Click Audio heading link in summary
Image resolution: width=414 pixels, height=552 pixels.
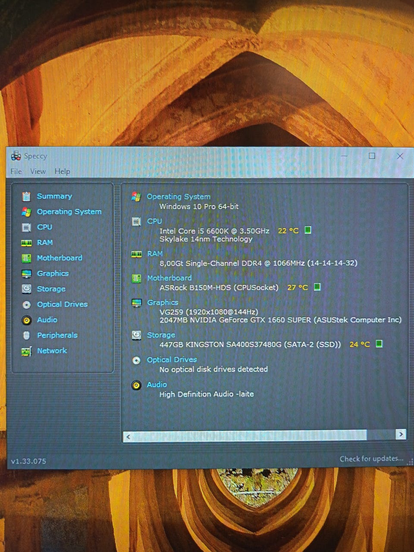pyautogui.click(x=157, y=384)
